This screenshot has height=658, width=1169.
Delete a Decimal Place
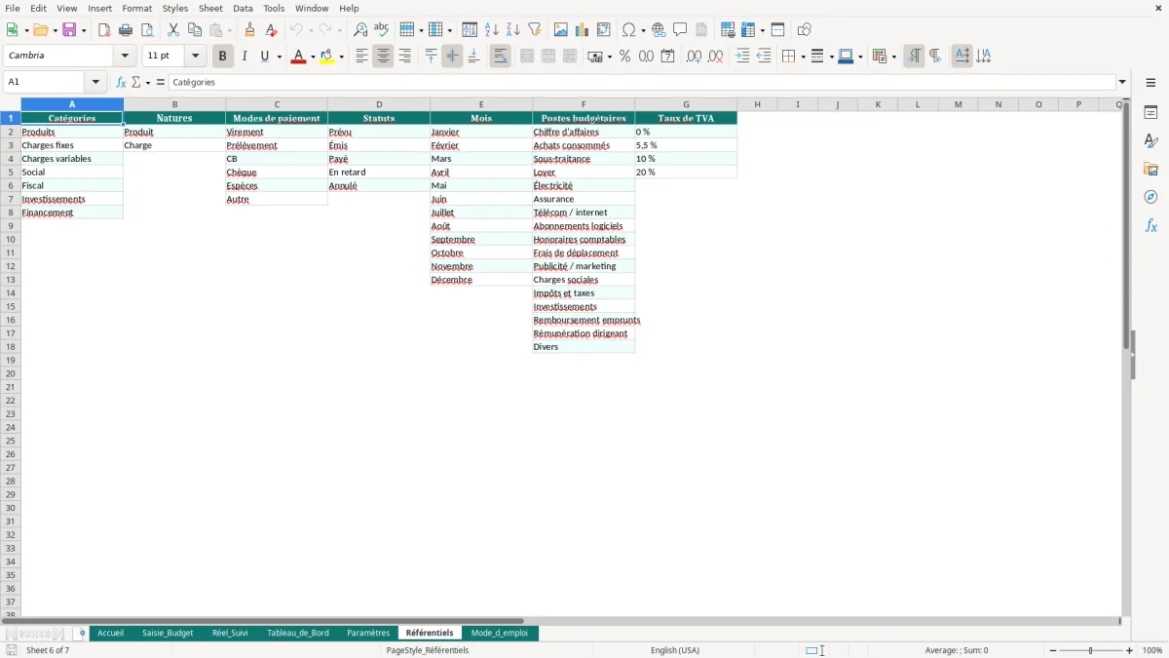715,57
